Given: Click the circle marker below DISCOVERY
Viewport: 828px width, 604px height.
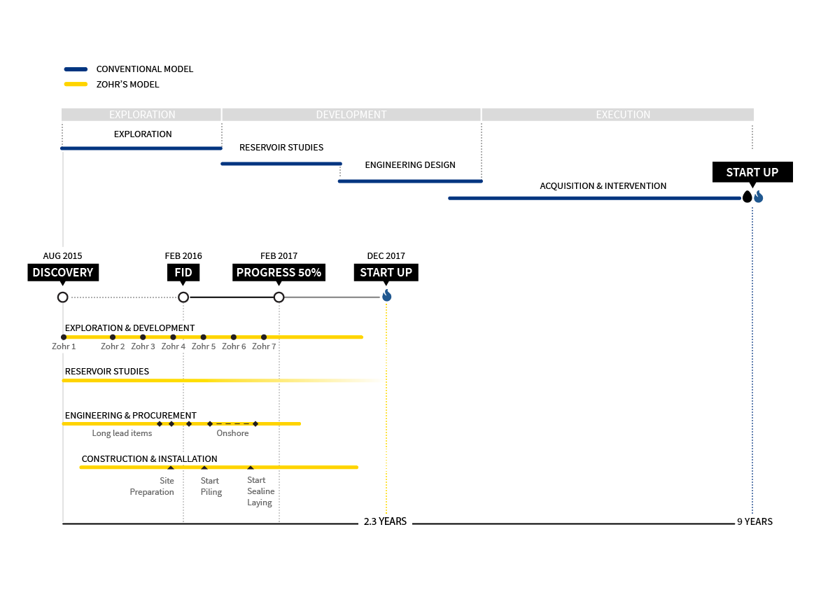Looking at the screenshot, I should point(63,297).
